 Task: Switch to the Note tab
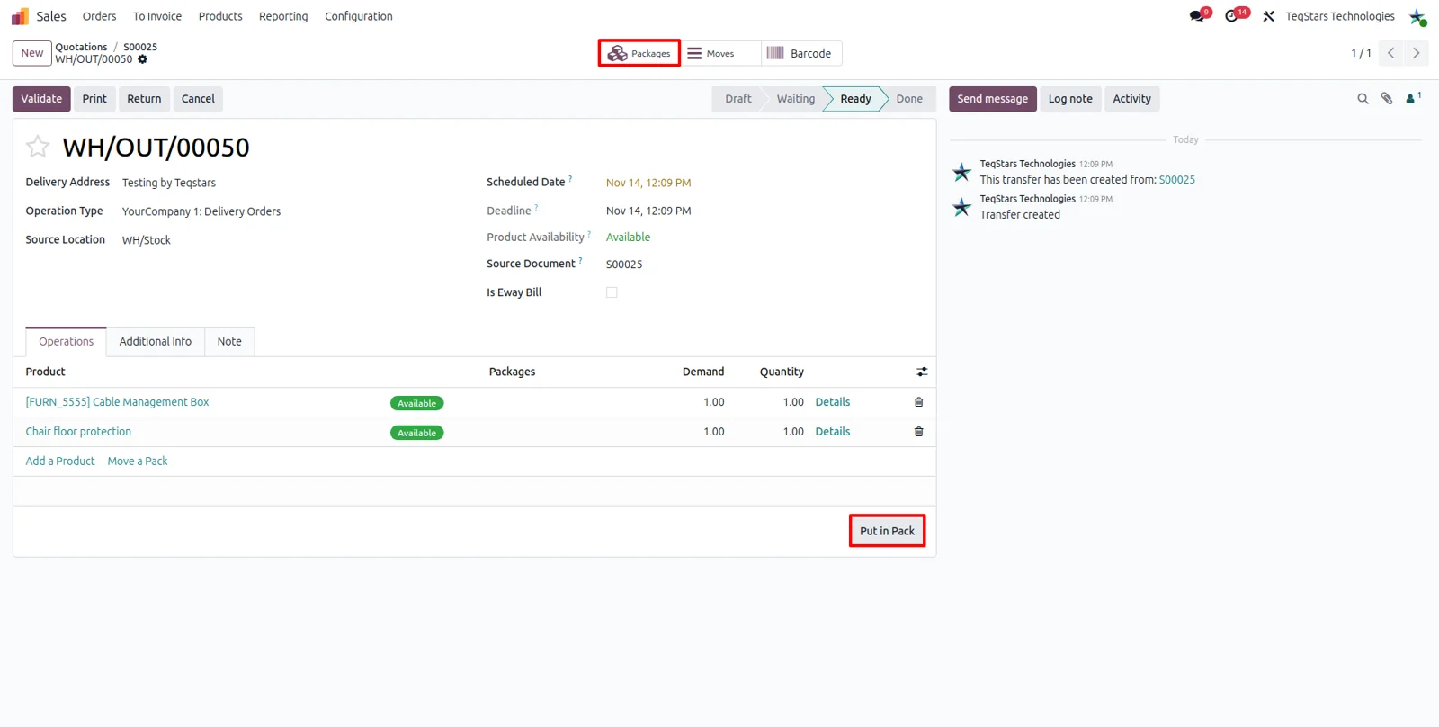(229, 341)
